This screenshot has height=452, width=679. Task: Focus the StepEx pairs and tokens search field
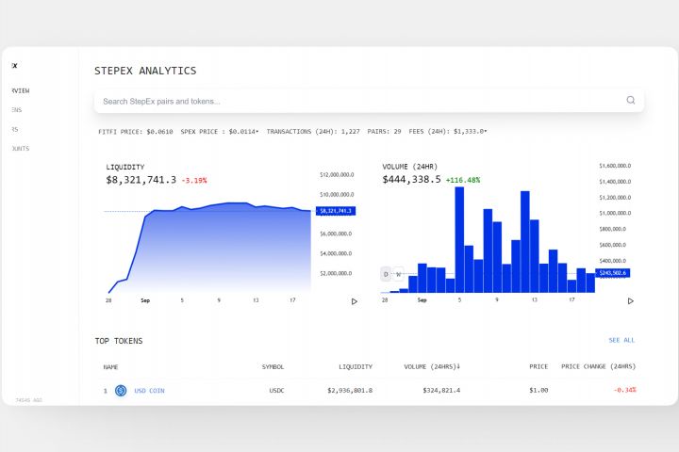(369, 101)
